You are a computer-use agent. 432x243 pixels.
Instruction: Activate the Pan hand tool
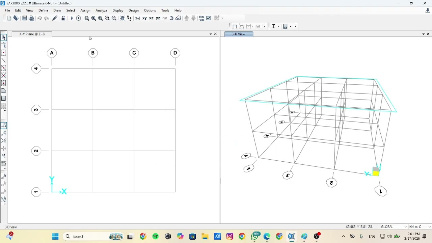click(122, 18)
